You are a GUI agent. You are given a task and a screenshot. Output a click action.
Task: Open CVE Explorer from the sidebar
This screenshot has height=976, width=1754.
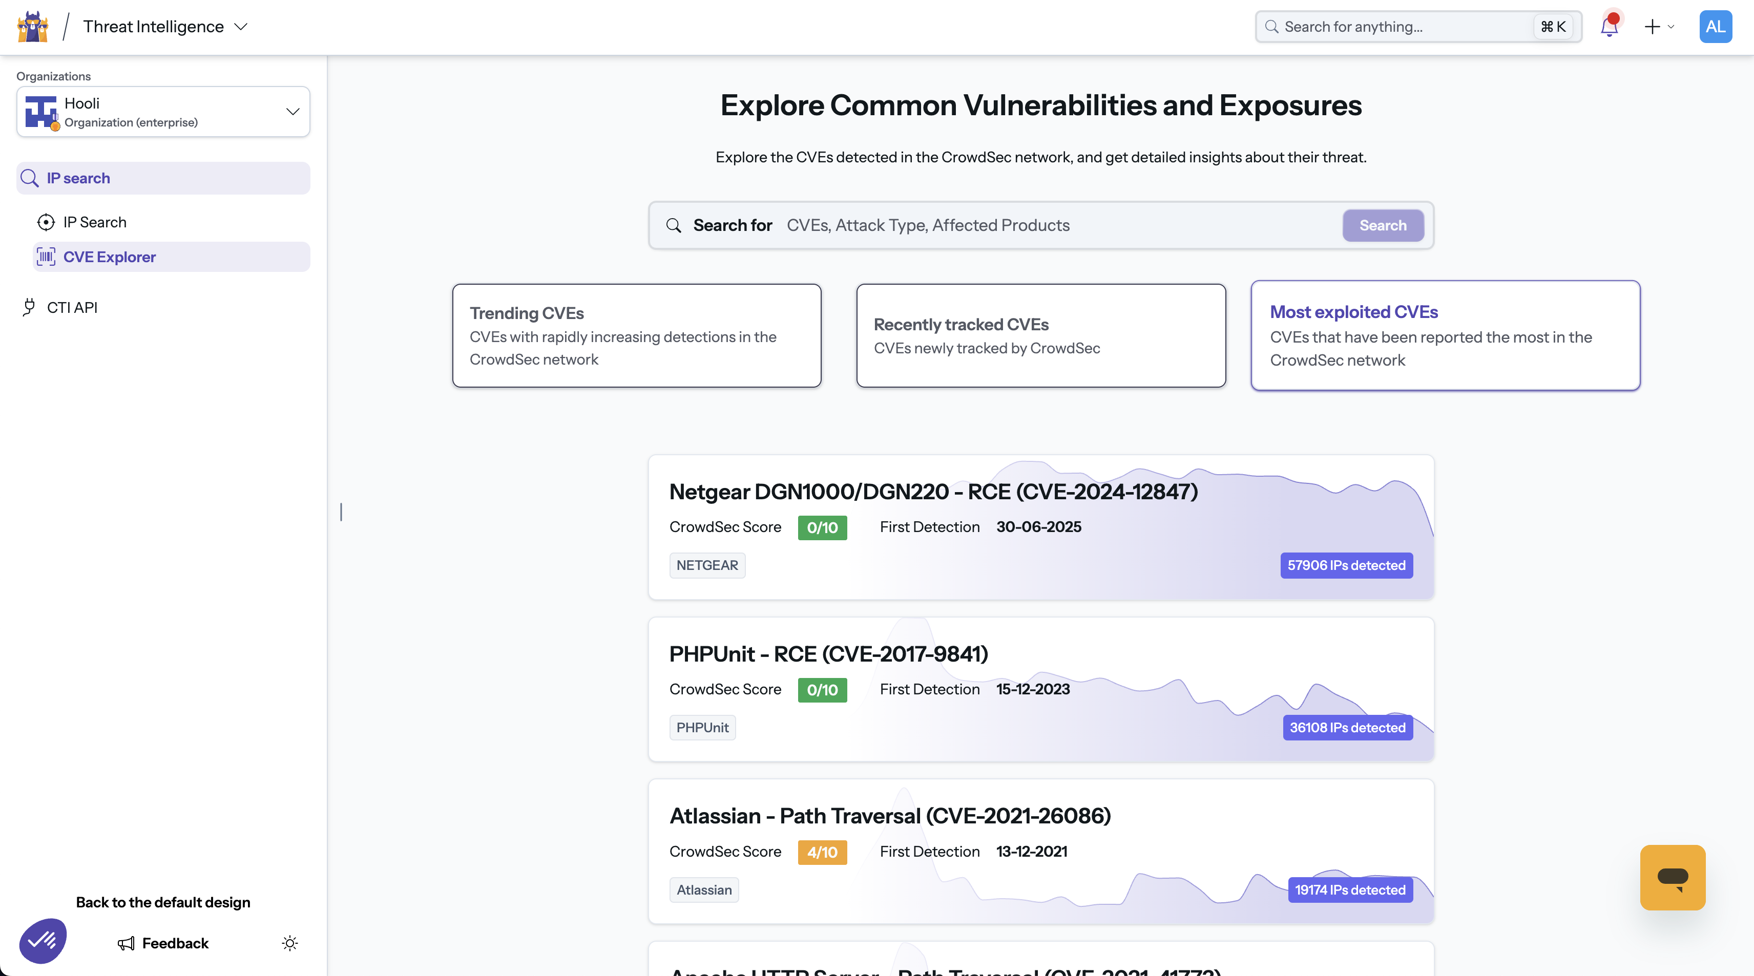pyautogui.click(x=110, y=257)
